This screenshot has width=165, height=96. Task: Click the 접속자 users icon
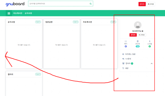pos(123,63)
